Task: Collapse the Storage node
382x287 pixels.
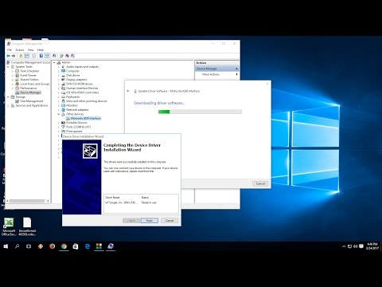Action: (8, 97)
